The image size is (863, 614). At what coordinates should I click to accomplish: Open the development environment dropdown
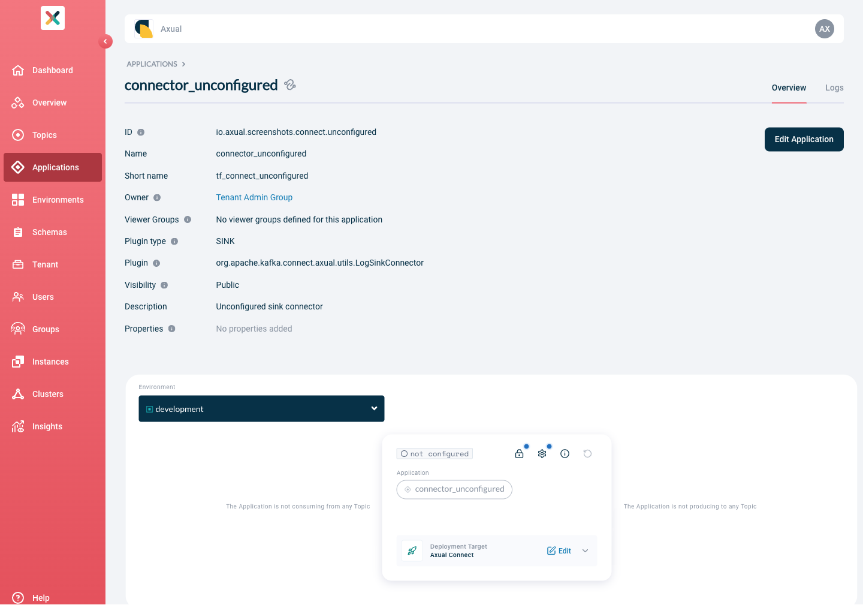pyautogui.click(x=261, y=408)
